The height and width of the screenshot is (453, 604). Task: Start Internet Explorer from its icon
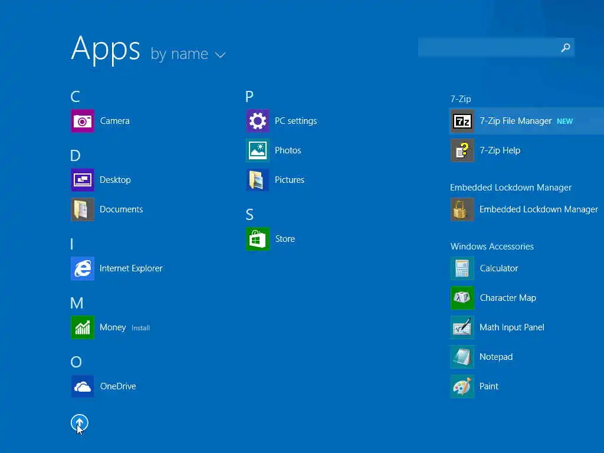[x=83, y=268]
